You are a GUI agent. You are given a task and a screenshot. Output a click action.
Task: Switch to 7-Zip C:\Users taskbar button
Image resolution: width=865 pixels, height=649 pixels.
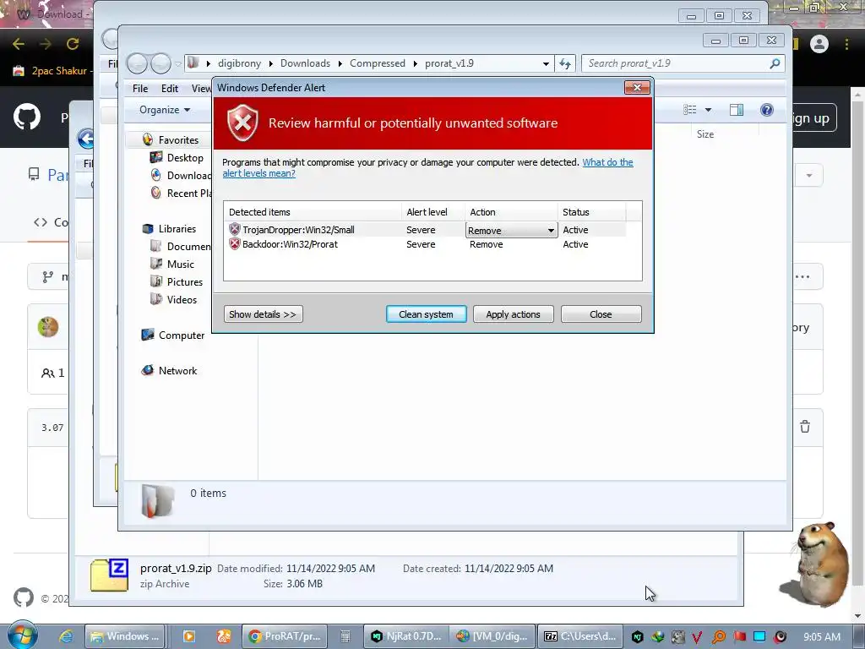tap(579, 636)
